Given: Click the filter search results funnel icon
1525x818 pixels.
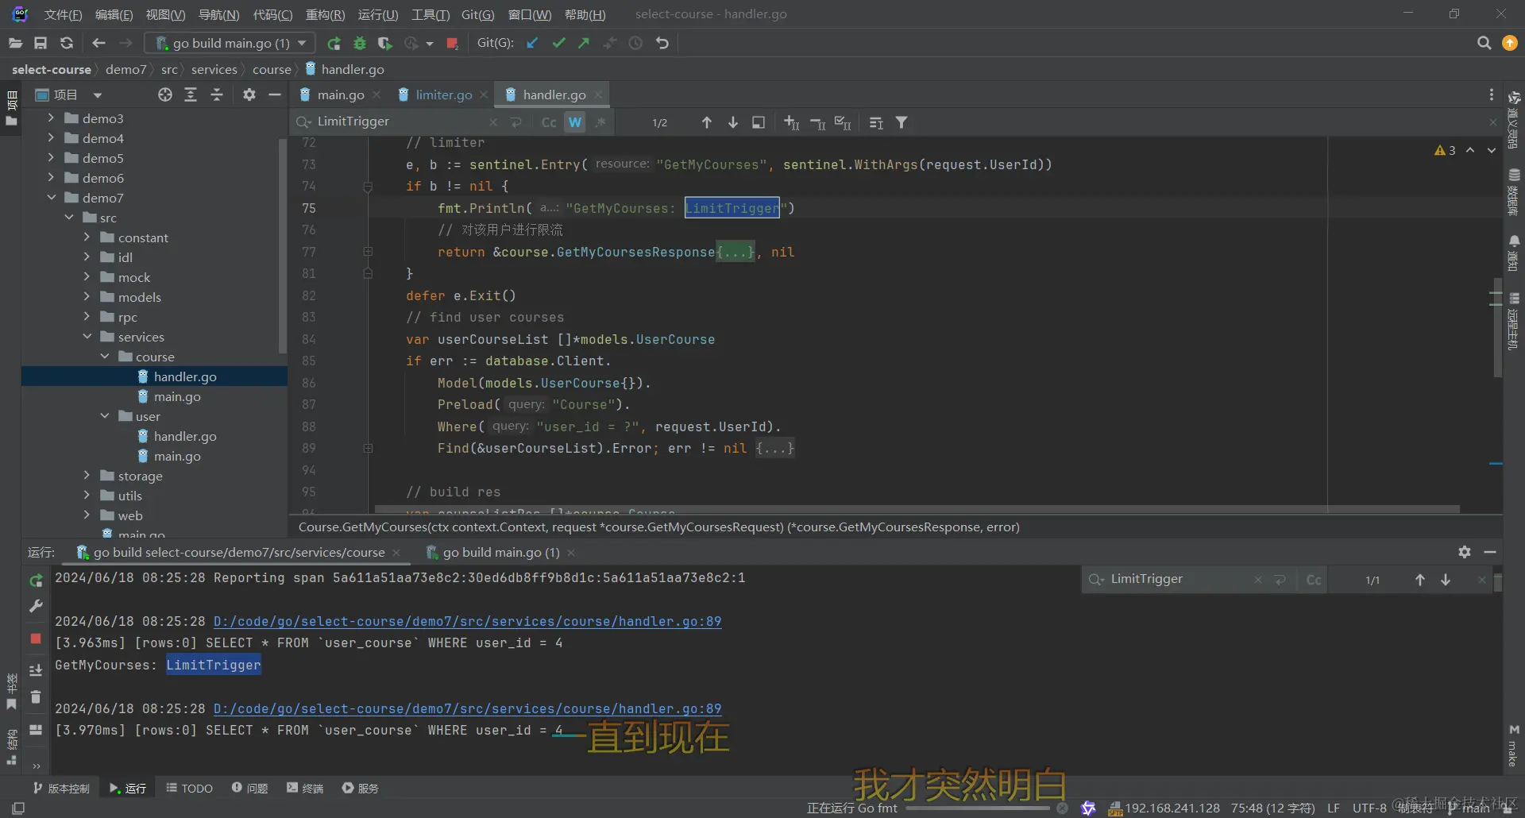Looking at the screenshot, I should tap(901, 122).
